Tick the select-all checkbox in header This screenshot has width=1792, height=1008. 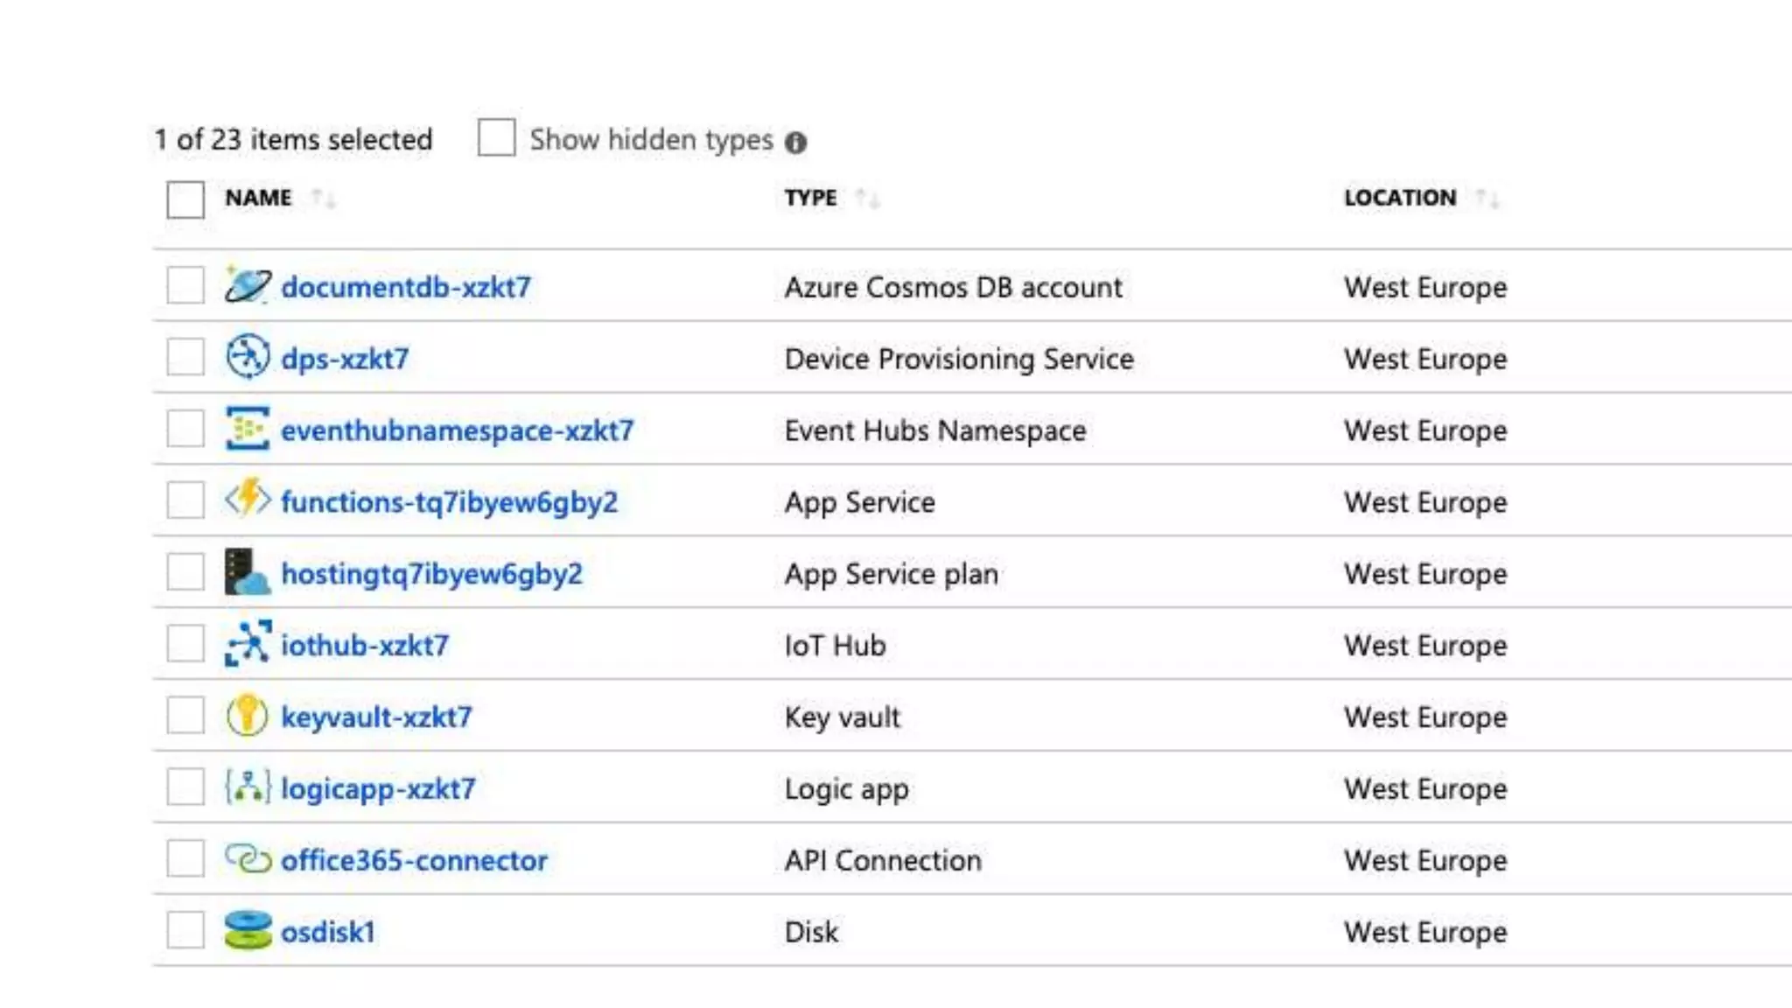185,199
